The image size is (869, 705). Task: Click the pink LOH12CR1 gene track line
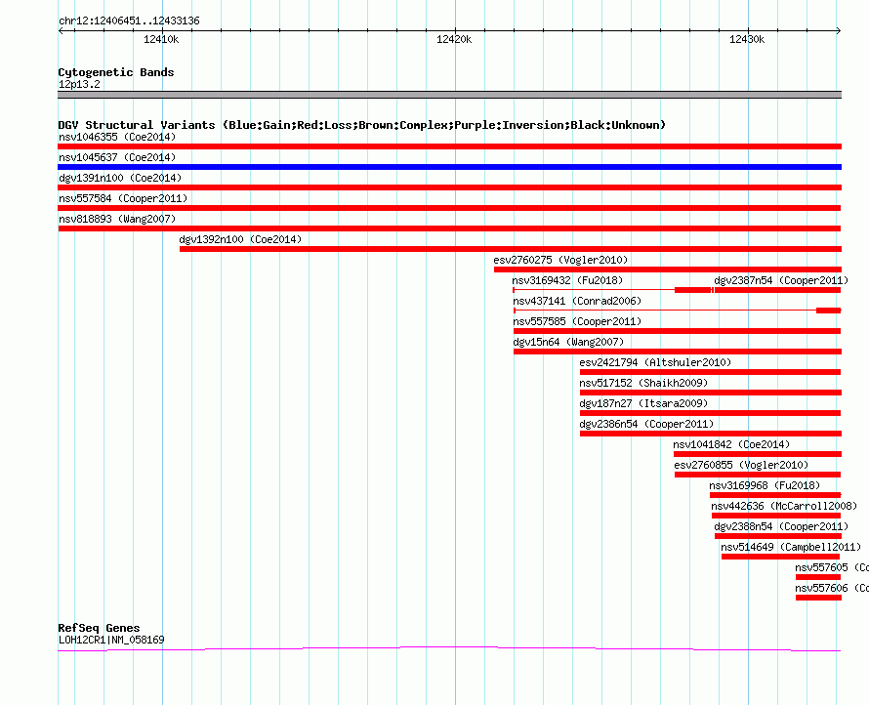449,648
